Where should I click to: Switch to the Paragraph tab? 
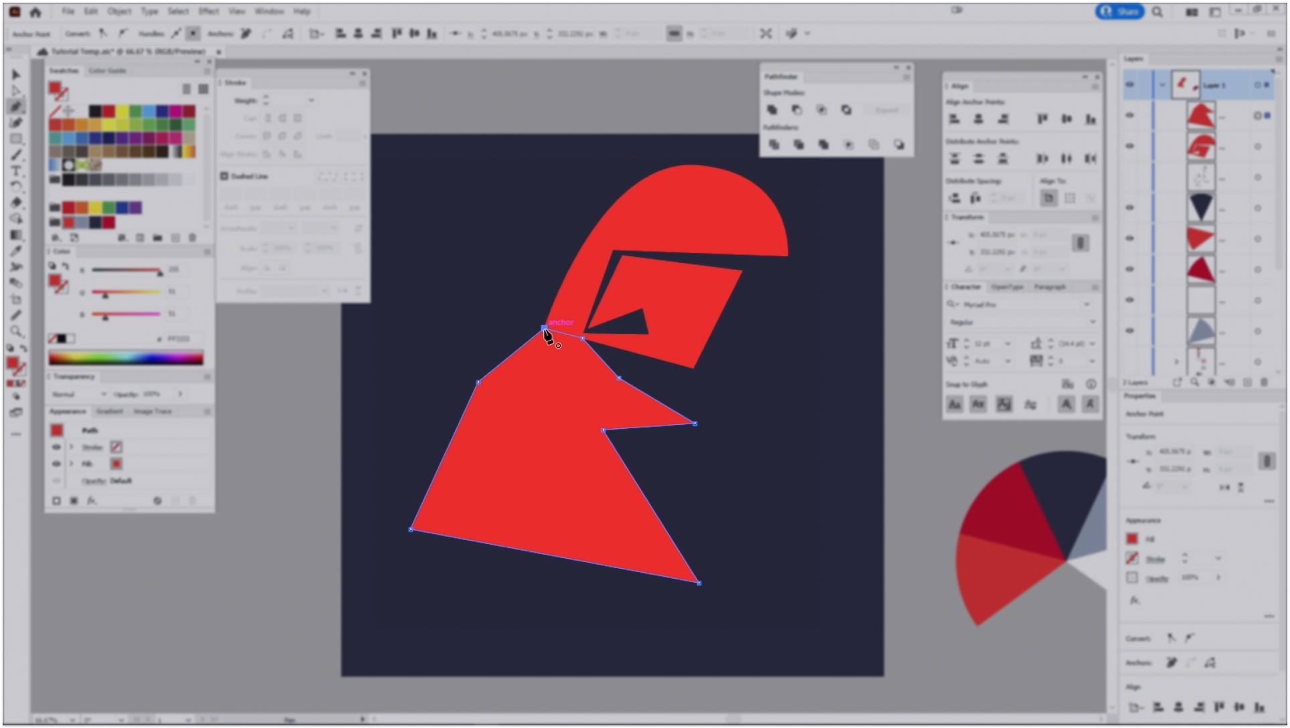[1050, 287]
